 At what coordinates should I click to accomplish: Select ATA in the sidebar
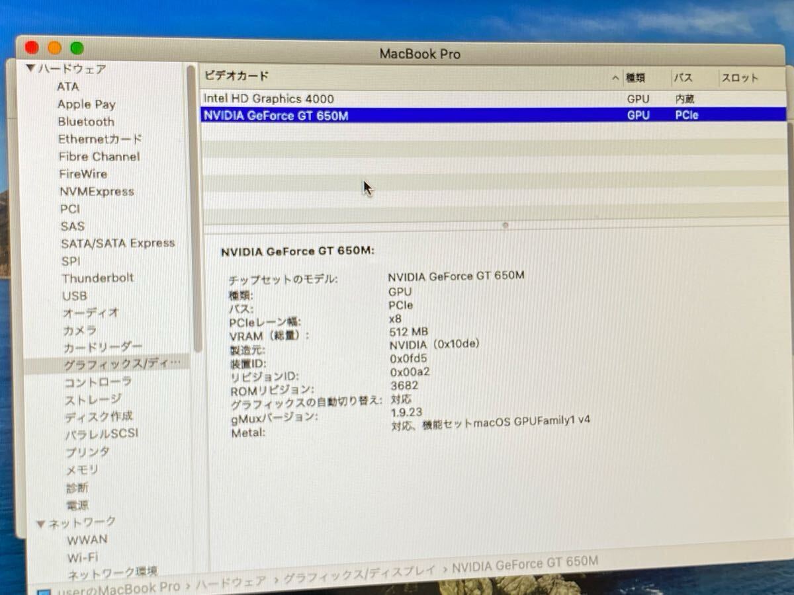(67, 87)
